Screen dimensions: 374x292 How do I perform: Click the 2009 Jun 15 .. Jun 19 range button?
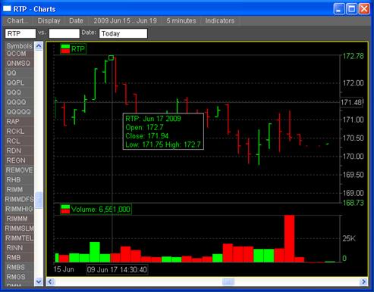coord(125,20)
